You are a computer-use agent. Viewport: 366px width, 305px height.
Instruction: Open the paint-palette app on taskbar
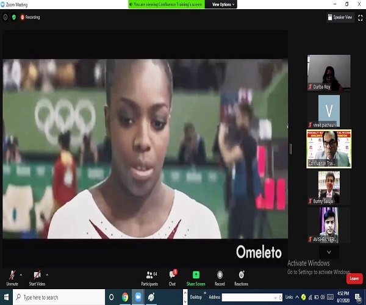[151, 297]
